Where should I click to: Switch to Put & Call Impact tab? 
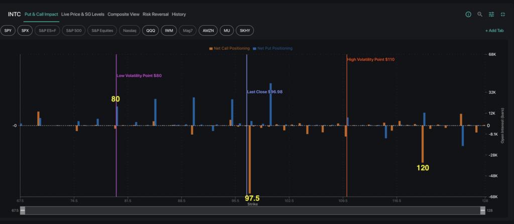[41, 15]
